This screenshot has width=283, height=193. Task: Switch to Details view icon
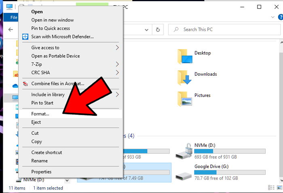tap(271, 188)
